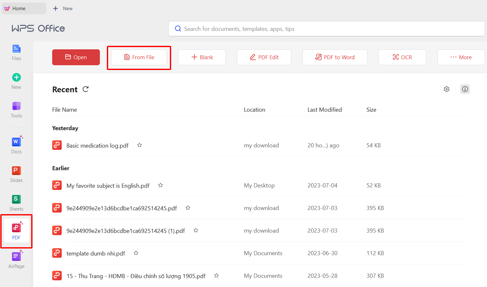Star My favorite subject is English.pdf
Viewport: 487px width, 287px height.
160,185
